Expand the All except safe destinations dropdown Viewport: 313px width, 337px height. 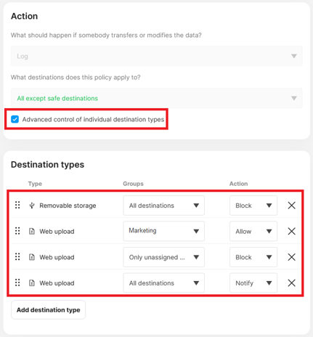(157, 98)
